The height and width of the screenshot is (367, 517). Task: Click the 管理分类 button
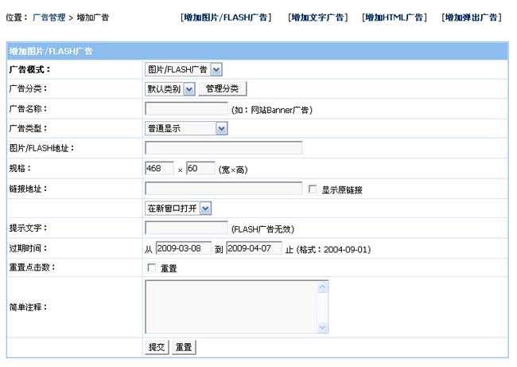[223, 89]
